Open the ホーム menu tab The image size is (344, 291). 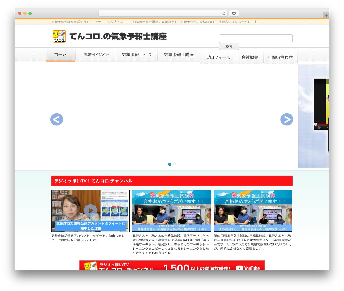(60, 55)
